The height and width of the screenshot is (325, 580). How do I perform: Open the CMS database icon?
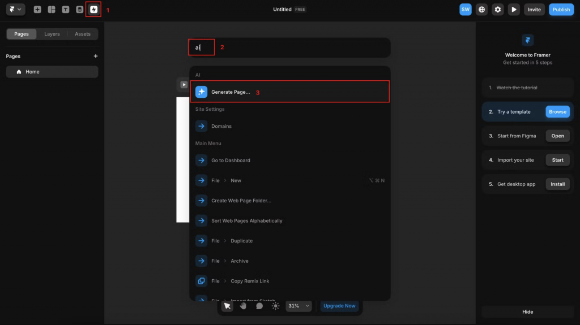(x=79, y=10)
